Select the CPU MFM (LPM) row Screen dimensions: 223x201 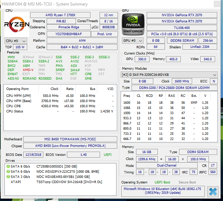click(x=60, y=96)
